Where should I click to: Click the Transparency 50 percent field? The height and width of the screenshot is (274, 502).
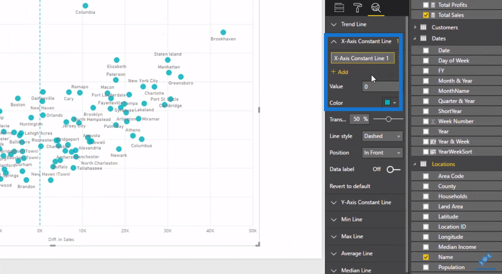click(359, 119)
